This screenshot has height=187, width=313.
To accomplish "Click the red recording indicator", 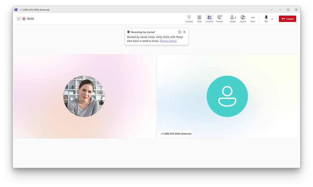I will point(24,19).
